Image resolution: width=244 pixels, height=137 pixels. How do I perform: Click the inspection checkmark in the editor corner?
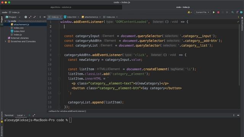tap(238, 22)
